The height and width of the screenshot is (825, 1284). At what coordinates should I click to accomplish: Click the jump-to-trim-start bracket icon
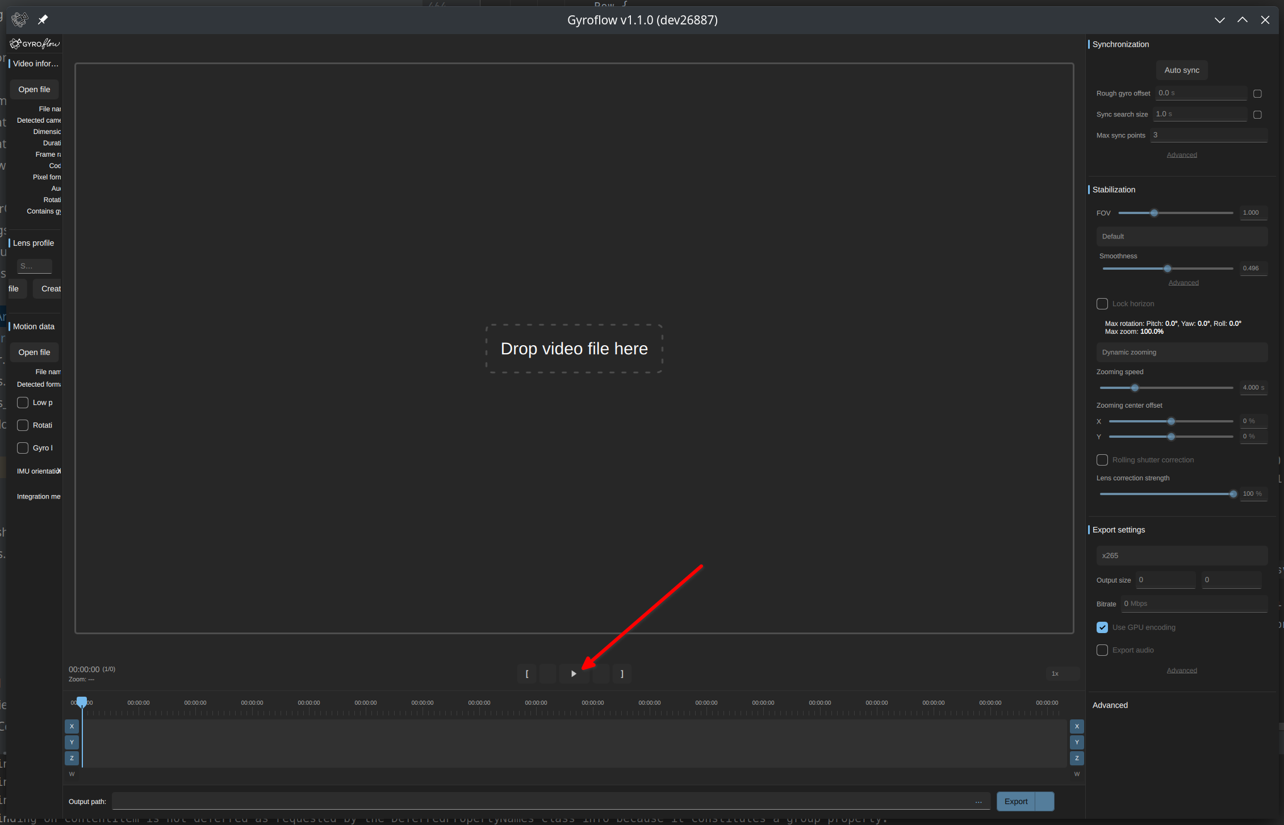point(526,673)
